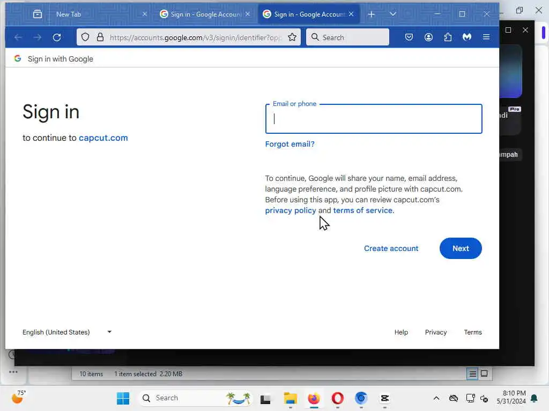Image resolution: width=549 pixels, height=411 pixels.
Task: Follow the capcut.com link
Action: pyautogui.click(x=103, y=138)
